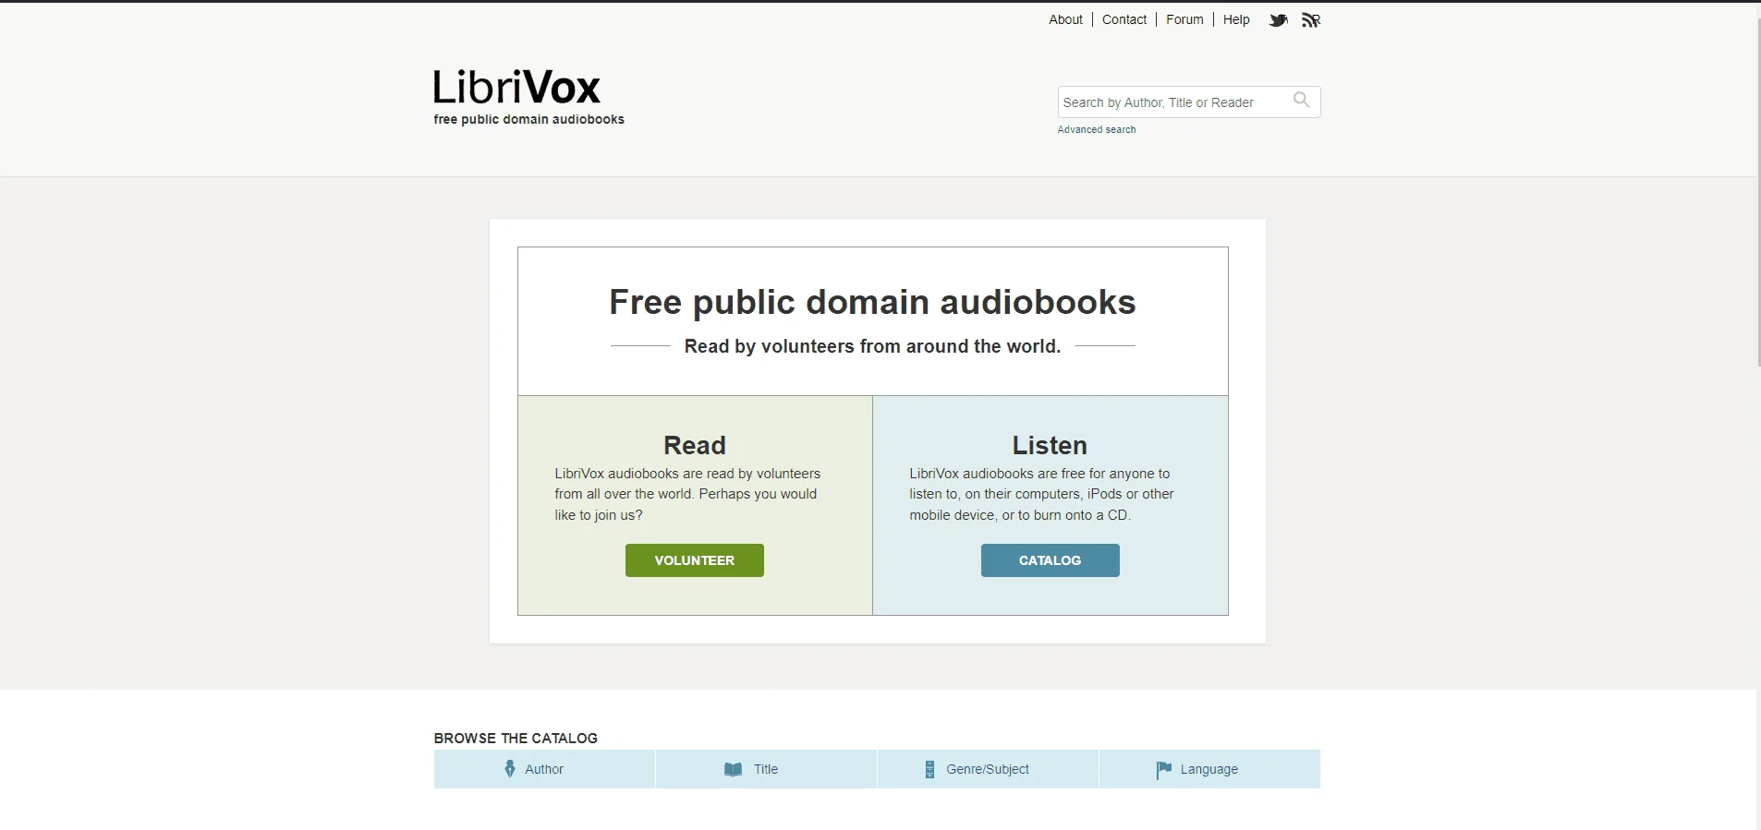This screenshot has height=830, width=1761.
Task: Browse catalog by Author tab
Action: click(x=544, y=769)
